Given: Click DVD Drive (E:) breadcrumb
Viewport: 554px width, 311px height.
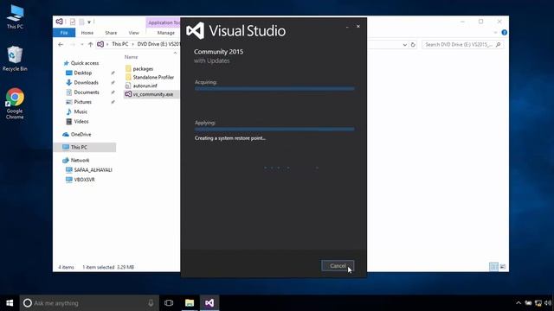Looking at the screenshot, I should (158, 44).
